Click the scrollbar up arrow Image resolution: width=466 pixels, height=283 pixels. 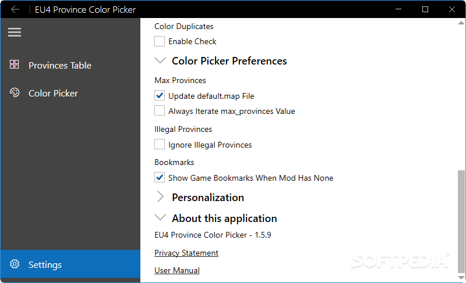coord(461,23)
